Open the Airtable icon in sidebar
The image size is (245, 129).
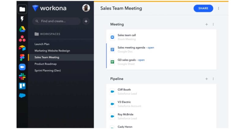(x=22, y=48)
